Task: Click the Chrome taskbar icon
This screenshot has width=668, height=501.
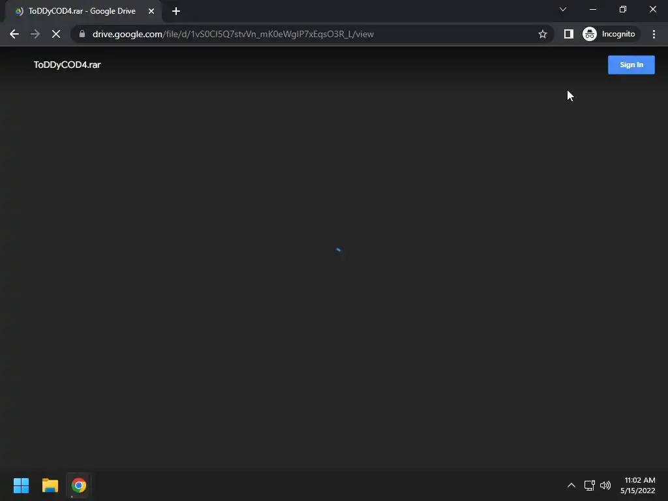Action: 78,485
